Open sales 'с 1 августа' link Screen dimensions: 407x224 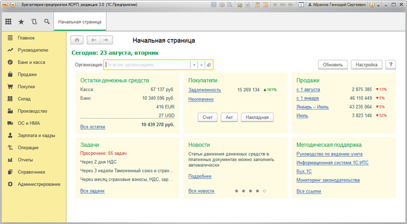(x=308, y=89)
